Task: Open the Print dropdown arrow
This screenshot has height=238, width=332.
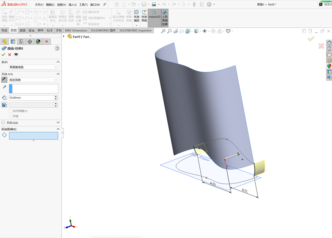Action: coord(159,4)
